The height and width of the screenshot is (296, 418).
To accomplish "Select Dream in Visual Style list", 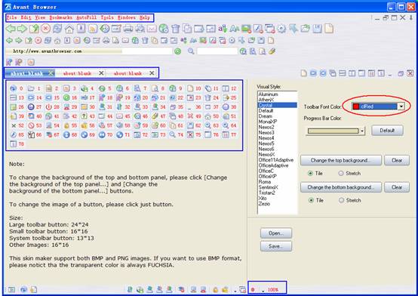I will tap(266, 116).
